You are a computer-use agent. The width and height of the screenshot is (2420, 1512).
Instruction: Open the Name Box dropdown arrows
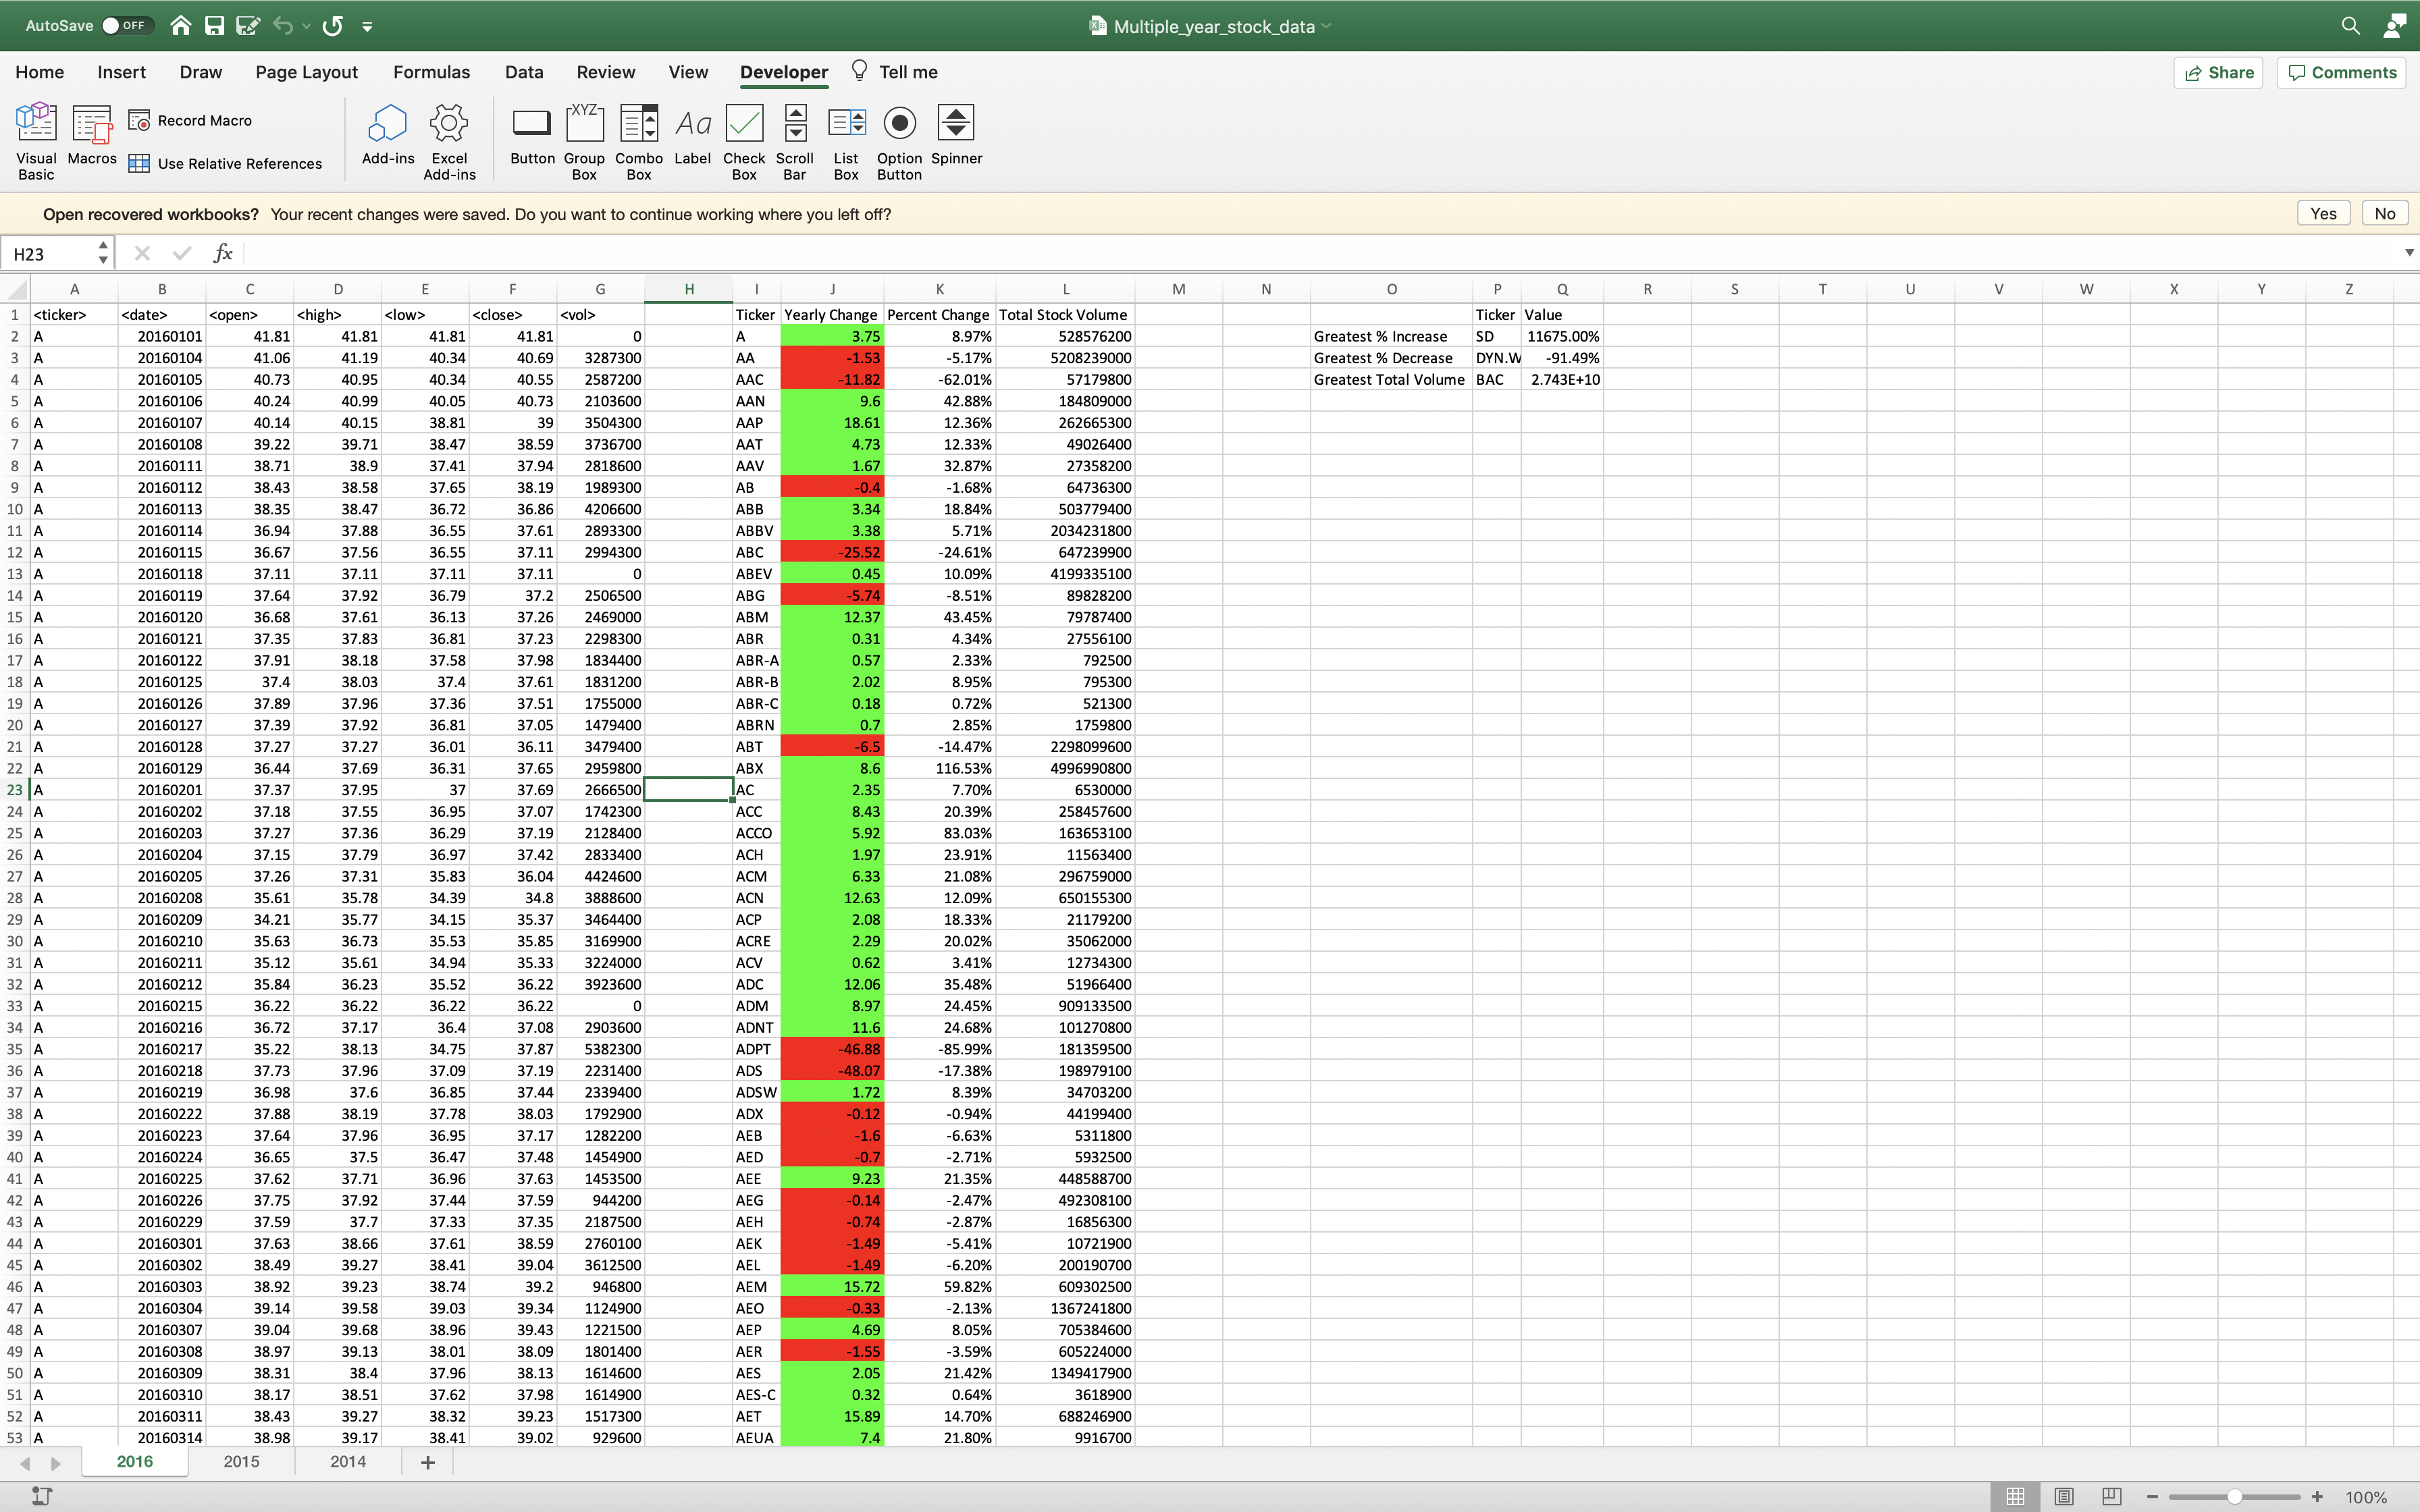coord(103,254)
